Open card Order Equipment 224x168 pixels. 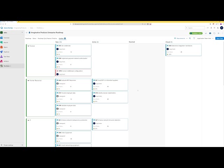(73, 137)
